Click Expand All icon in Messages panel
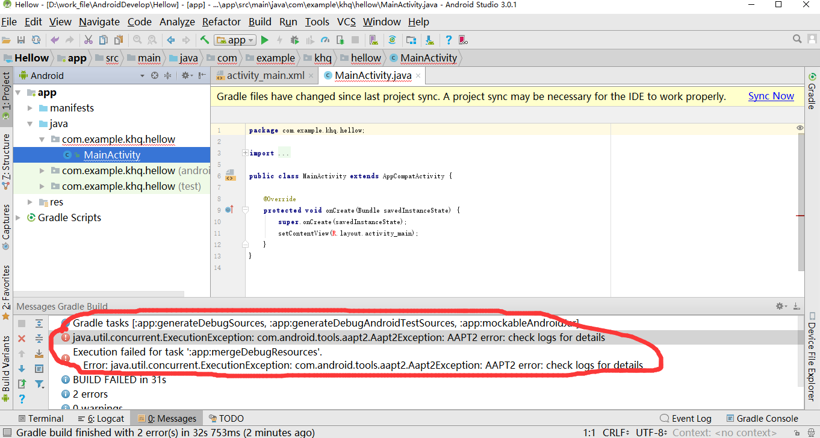Screen dimensions: 820x438 click(39, 324)
